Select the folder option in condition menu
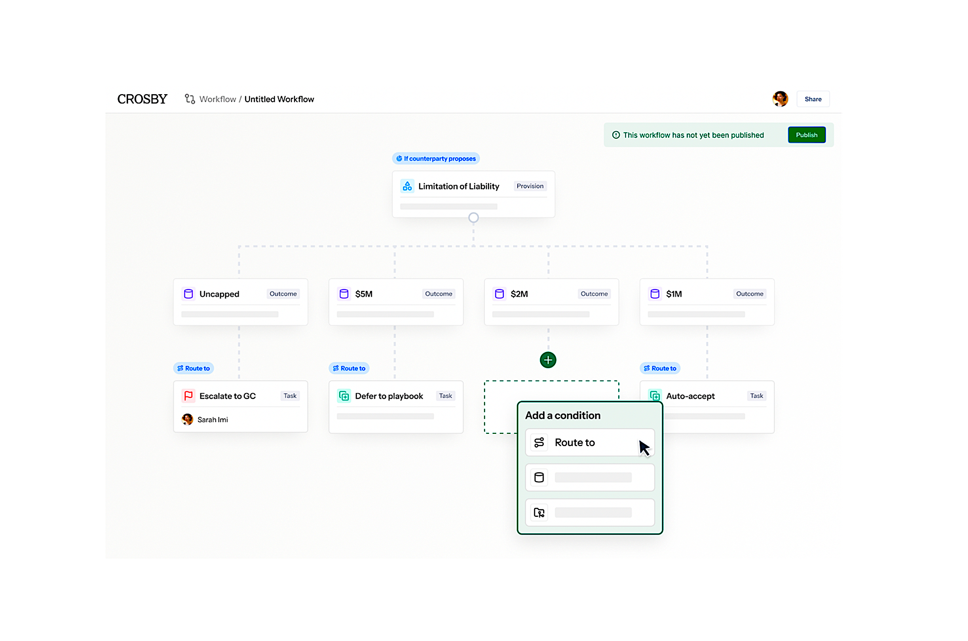 [x=590, y=513]
